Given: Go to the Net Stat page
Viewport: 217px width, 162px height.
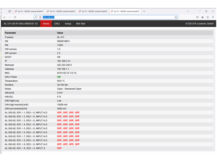Looking at the screenshot, I should coord(81,24).
